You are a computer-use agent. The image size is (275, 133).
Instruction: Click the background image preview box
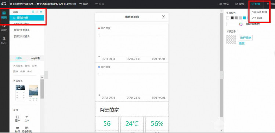(x=231, y=39)
